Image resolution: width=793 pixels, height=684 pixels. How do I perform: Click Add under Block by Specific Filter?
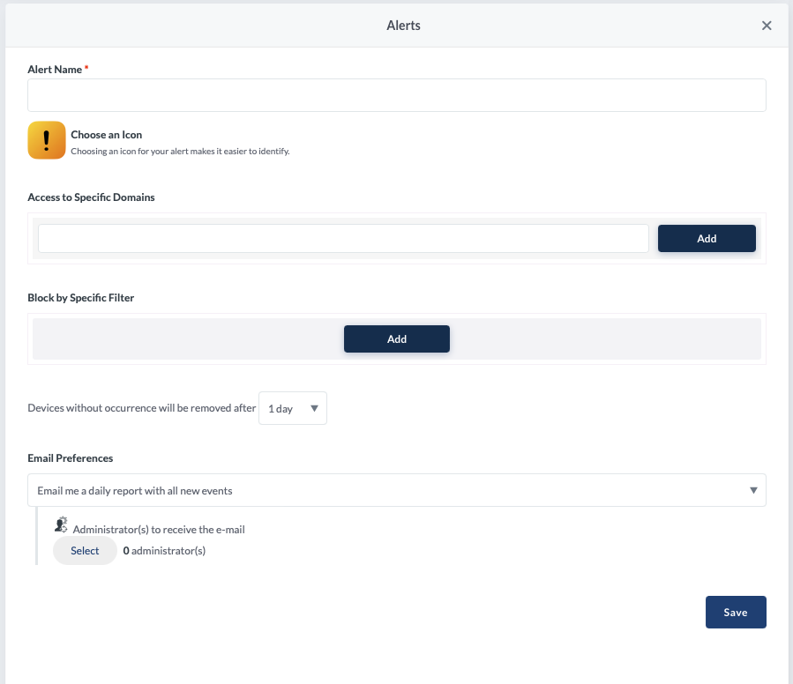396,338
